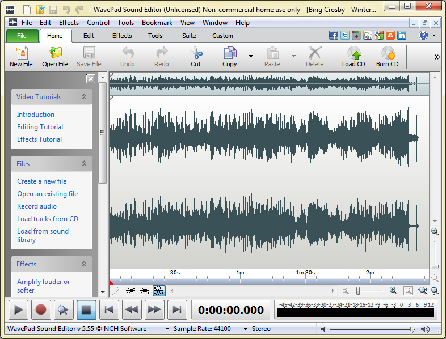The height and width of the screenshot is (339, 446).
Task: Click the zoom in magnifier icon
Action: [x=393, y=291]
